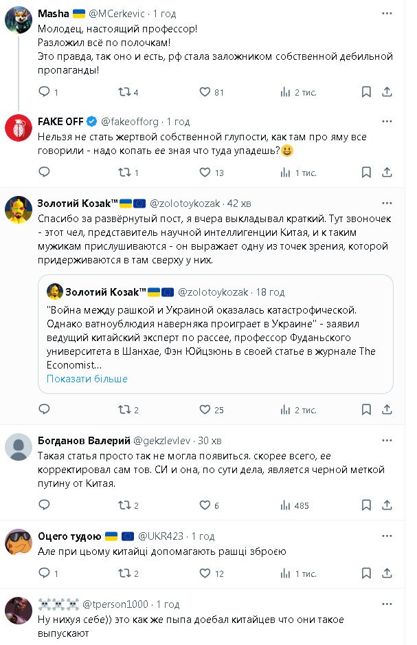
Task: Like Богданов Валерий's reply with 6 likes
Action: (x=204, y=505)
